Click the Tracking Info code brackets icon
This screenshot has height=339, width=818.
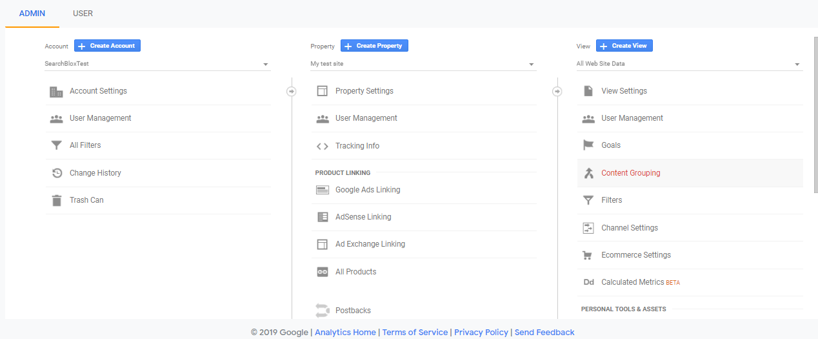coord(323,146)
